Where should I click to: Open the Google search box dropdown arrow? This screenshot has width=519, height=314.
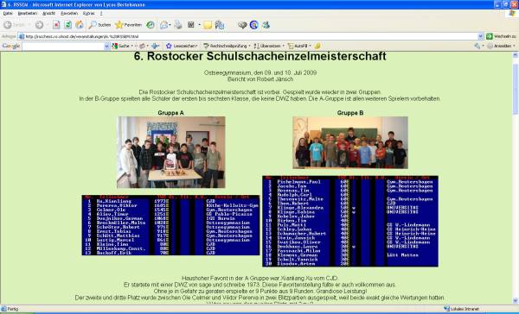point(106,46)
